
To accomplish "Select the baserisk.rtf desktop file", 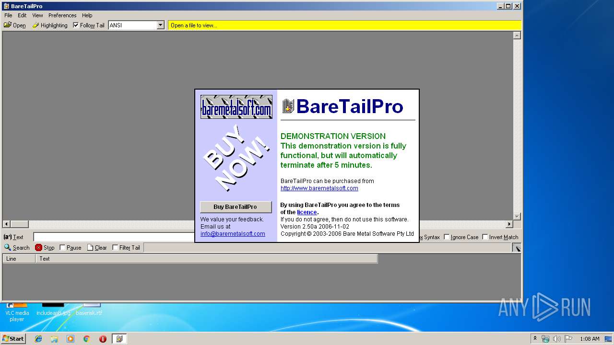I will (x=89, y=310).
